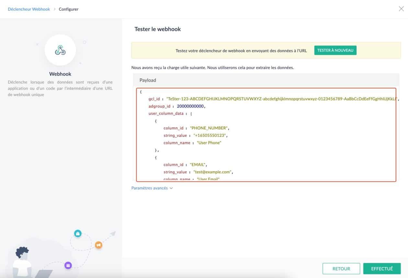This screenshot has width=408, height=278.
Task: Confirm with the EFFECTUÉ button
Action: [382, 269]
